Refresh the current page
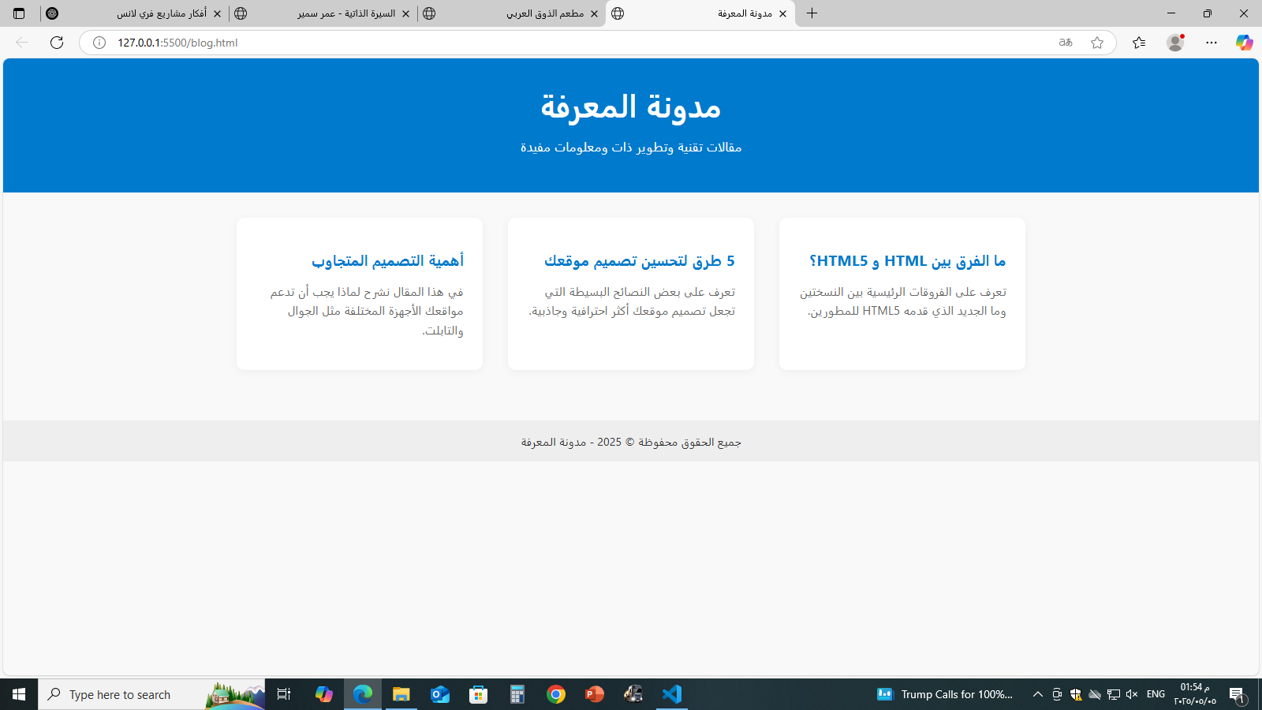Screen dimensions: 1262x710 point(57,43)
